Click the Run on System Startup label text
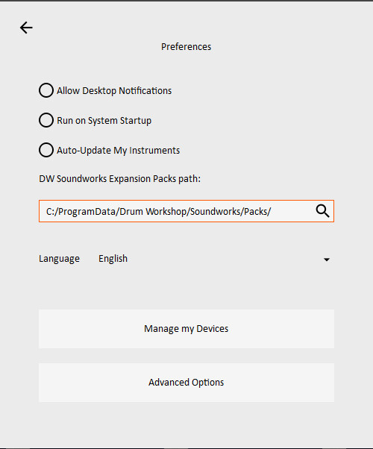The height and width of the screenshot is (449, 373). click(104, 121)
